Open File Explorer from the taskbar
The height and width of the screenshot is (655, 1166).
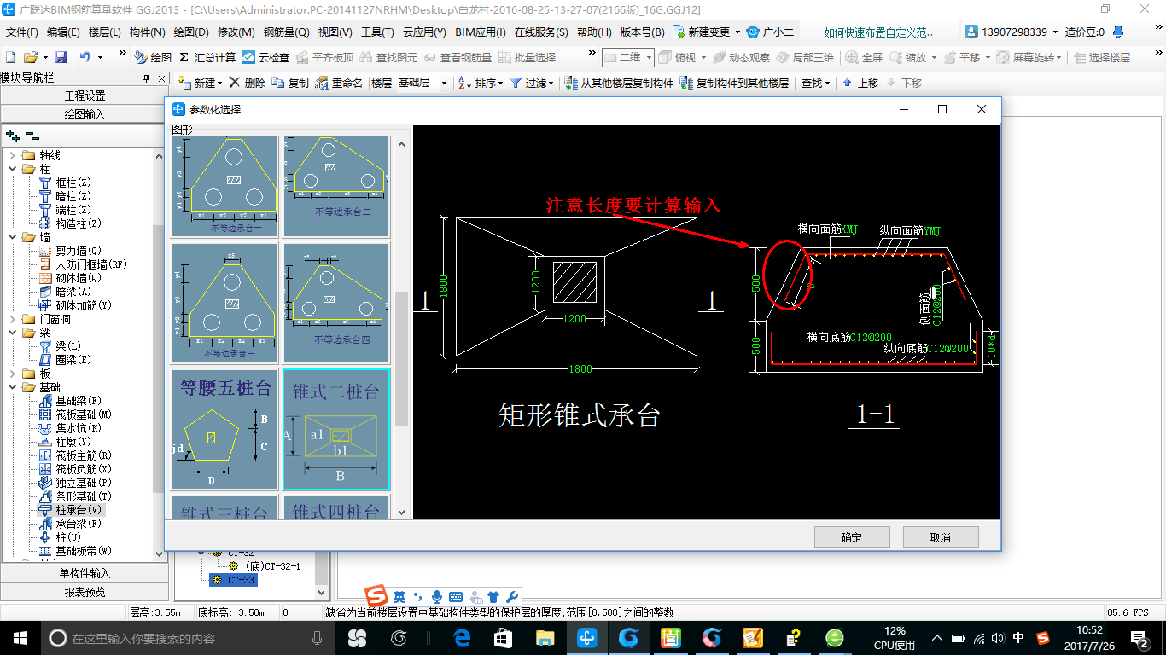click(x=545, y=638)
